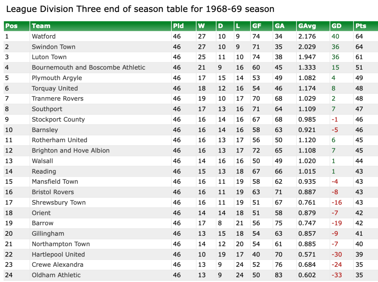Click the page title about 1968-69 season
The width and height of the screenshot is (378, 282).
click(x=140, y=9)
